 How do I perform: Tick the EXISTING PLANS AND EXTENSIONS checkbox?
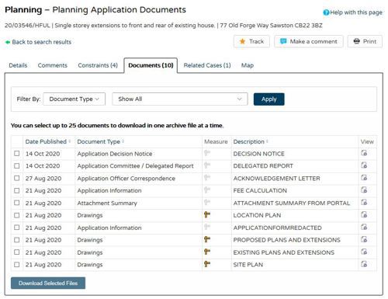click(x=17, y=252)
